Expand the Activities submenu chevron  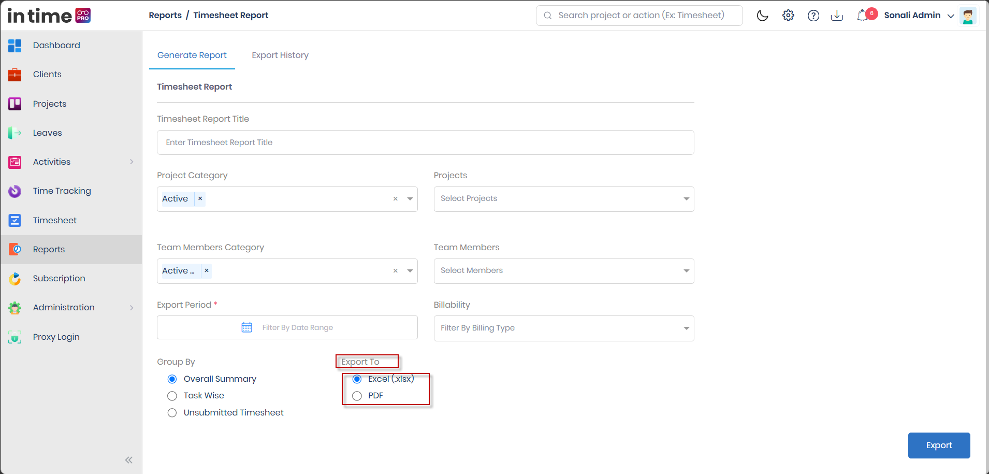(x=132, y=162)
